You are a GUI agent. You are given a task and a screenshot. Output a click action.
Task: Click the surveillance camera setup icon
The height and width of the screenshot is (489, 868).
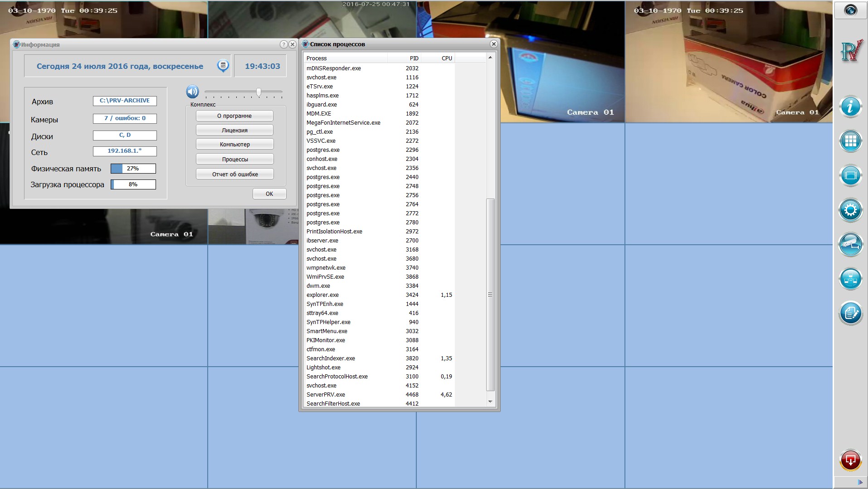click(850, 245)
